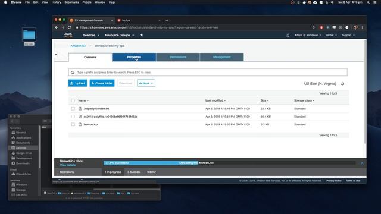The image size is (381, 214).
Task: Click the Upload button
Action: (x=77, y=83)
